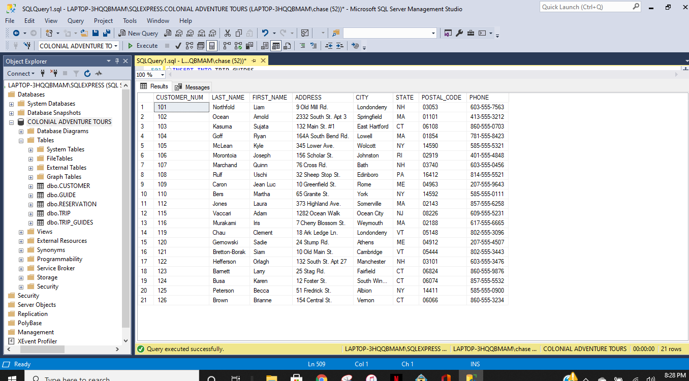
Task: Filter objects in Object Explorer
Action: tap(76, 73)
